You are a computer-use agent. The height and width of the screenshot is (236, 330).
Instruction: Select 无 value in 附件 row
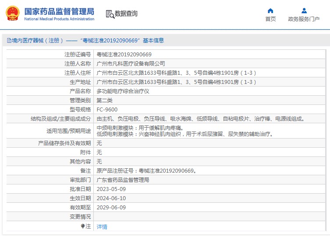[x=99, y=152]
